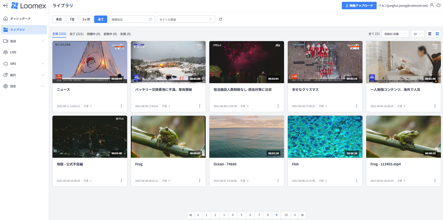Image resolution: width=443 pixels, height=220 pixels.
Task: Click the タイトル検索 search field
Action: click(x=184, y=19)
